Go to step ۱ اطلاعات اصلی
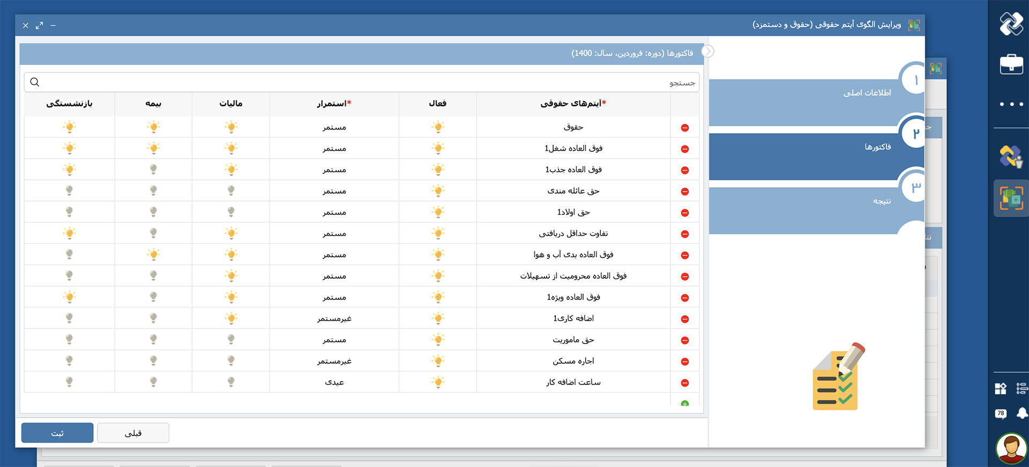The height and width of the screenshot is (467, 1029). 867,93
